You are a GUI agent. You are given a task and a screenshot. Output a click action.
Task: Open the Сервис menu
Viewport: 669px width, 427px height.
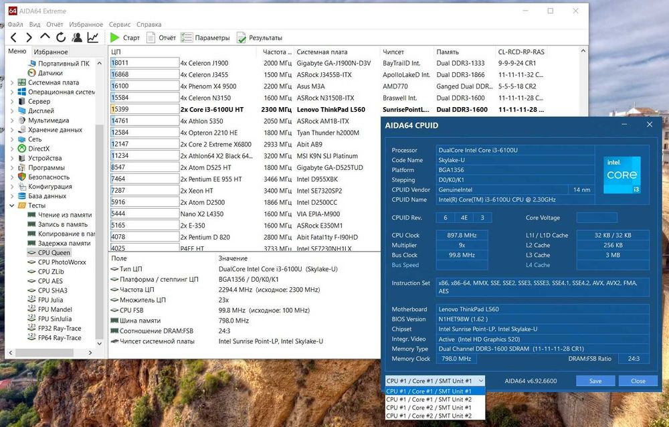click(120, 24)
